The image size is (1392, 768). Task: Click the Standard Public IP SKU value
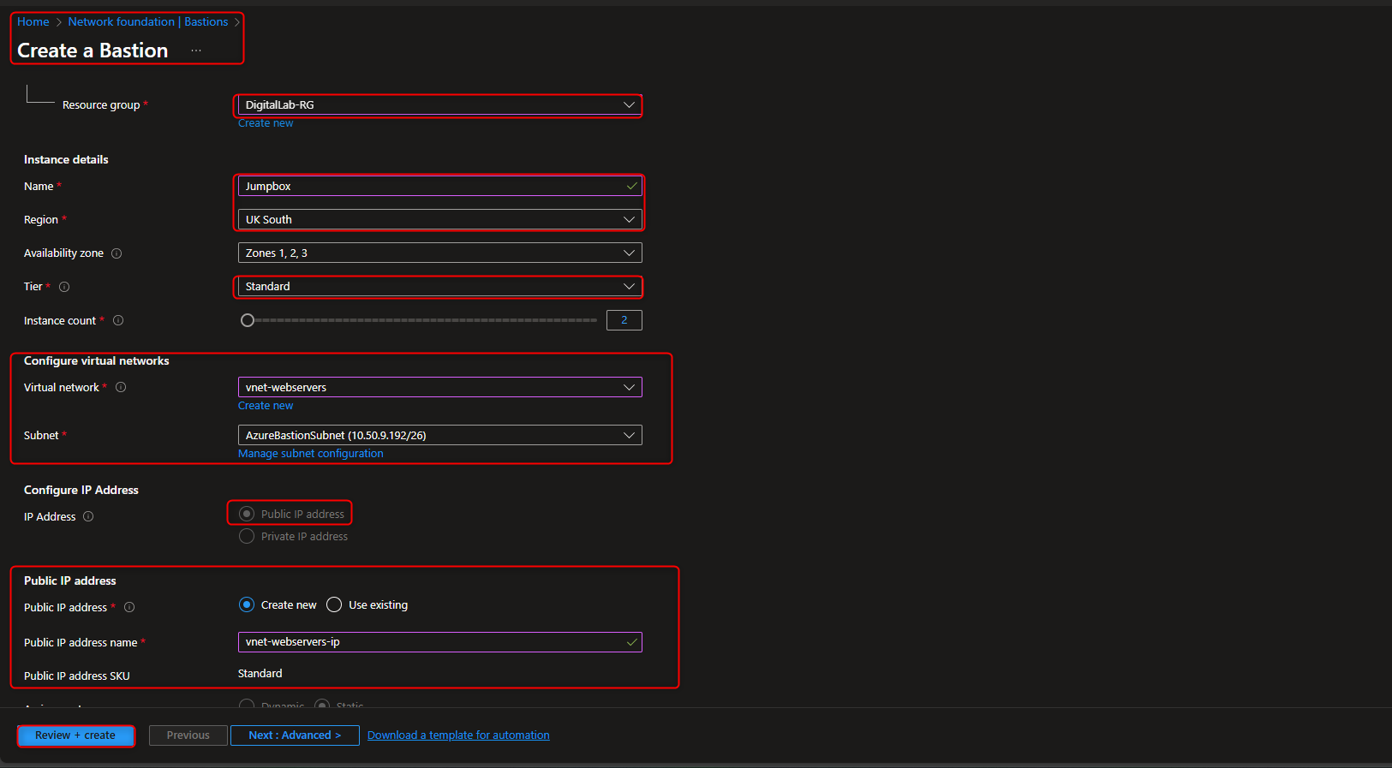tap(260, 674)
